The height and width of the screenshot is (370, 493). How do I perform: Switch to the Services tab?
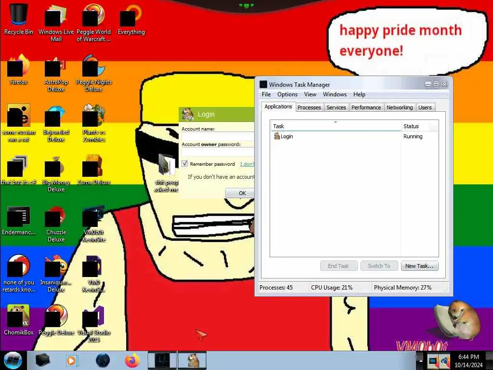336,107
